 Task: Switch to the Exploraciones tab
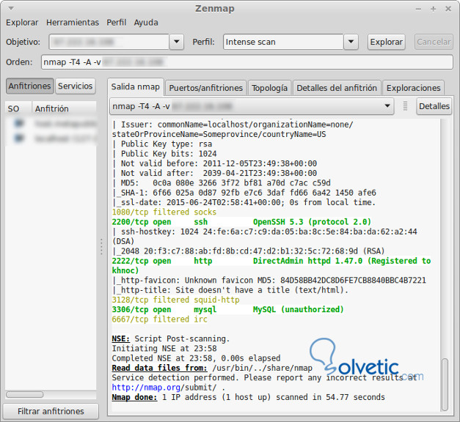tap(413, 88)
